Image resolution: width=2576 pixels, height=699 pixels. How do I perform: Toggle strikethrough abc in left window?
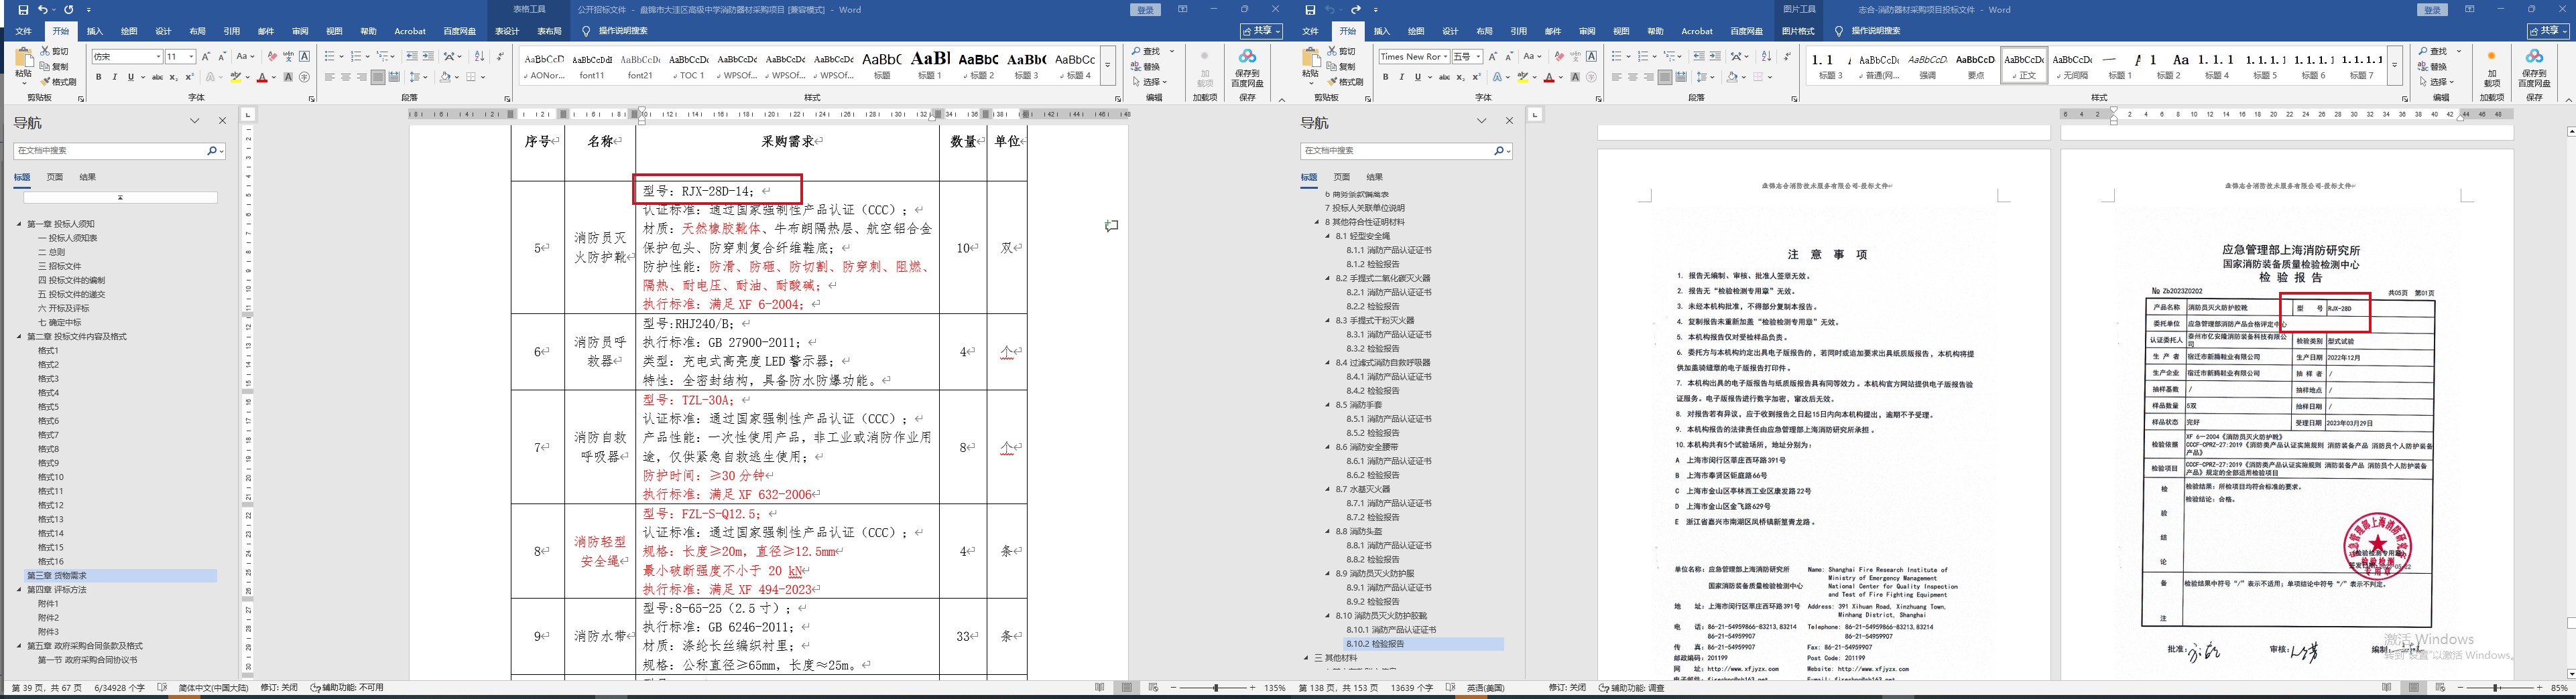point(157,77)
